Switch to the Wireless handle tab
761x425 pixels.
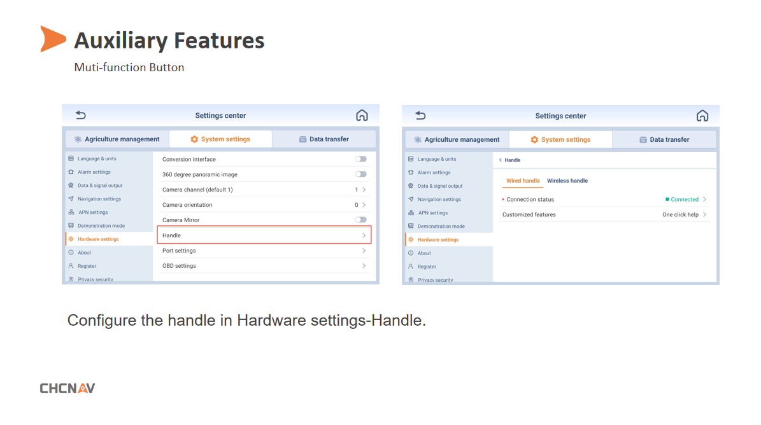pyautogui.click(x=567, y=181)
